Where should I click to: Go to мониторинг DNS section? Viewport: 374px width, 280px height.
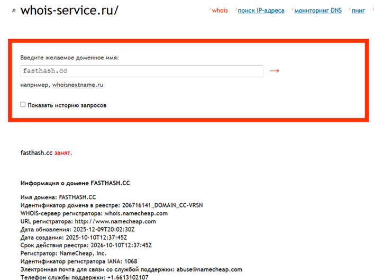pos(318,11)
